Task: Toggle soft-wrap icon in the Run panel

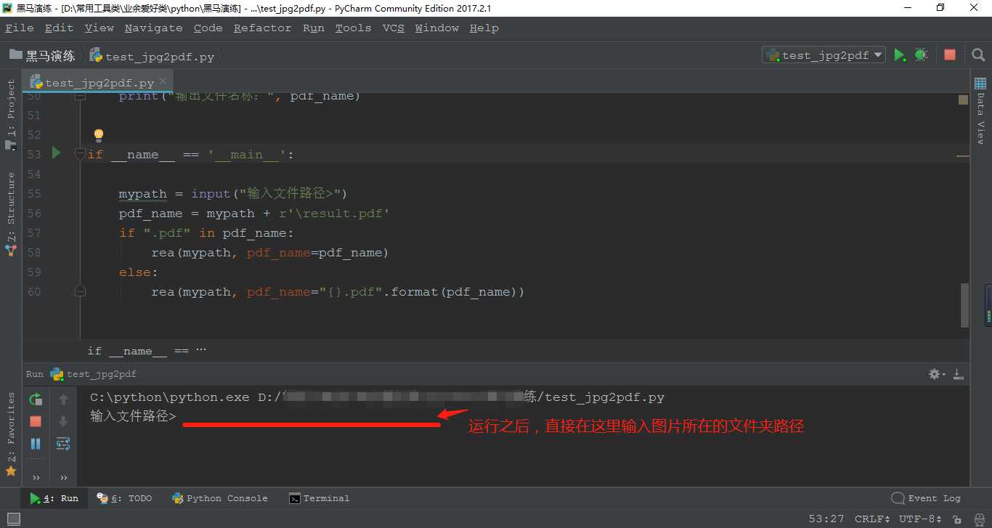Action: tap(63, 443)
